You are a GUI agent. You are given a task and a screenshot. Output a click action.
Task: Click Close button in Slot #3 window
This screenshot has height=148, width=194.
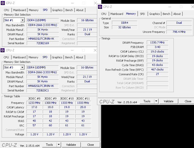90,145
